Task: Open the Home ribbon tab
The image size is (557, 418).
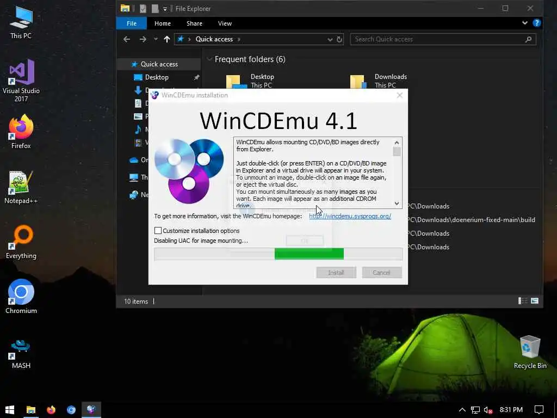Action: 163,23
